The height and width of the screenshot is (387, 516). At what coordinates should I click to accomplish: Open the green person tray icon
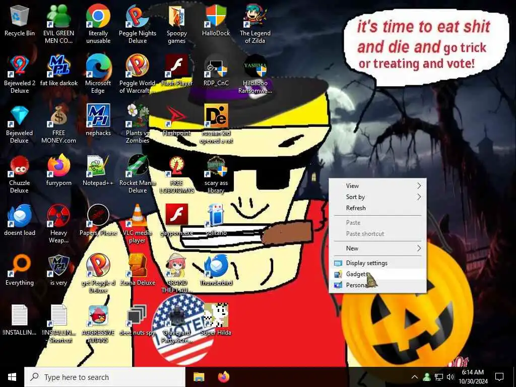pyautogui.click(x=427, y=377)
